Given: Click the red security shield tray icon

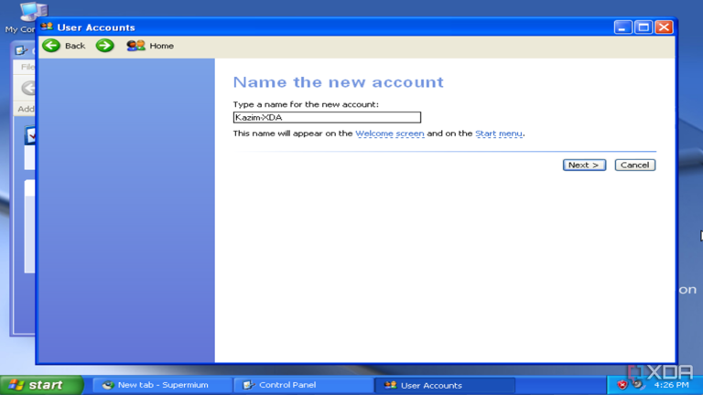Looking at the screenshot, I should coord(622,385).
